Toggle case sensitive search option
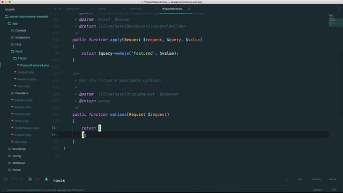Viewport: 343px width, 193px height. coord(14,179)
